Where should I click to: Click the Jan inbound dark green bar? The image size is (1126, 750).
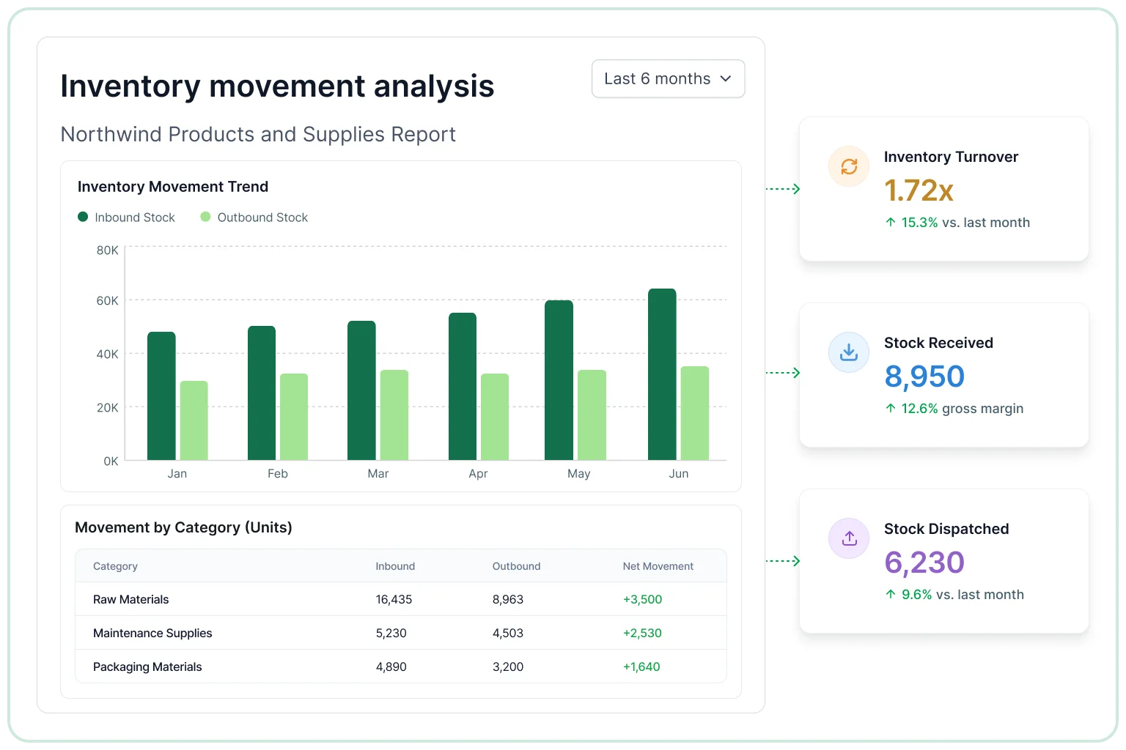[x=161, y=396]
